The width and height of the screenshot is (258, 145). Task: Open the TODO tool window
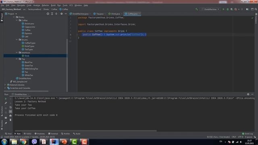point(27,134)
